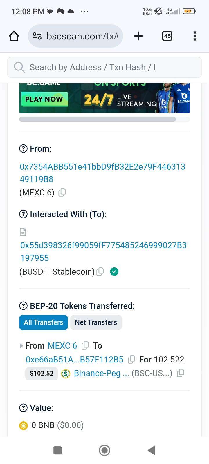This screenshot has height=464, width=209.
Task: Switch to Net Transfers tab
Action: (96, 322)
